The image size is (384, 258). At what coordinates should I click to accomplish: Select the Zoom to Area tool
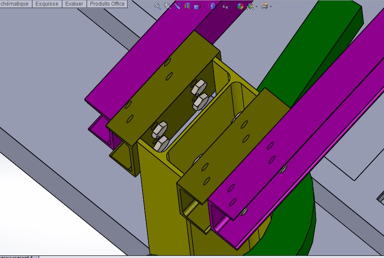(168, 6)
